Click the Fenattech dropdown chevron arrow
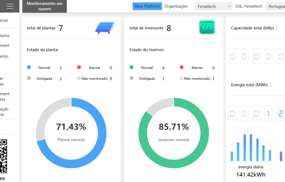Screen dimensions: 285x182 point(229,6)
